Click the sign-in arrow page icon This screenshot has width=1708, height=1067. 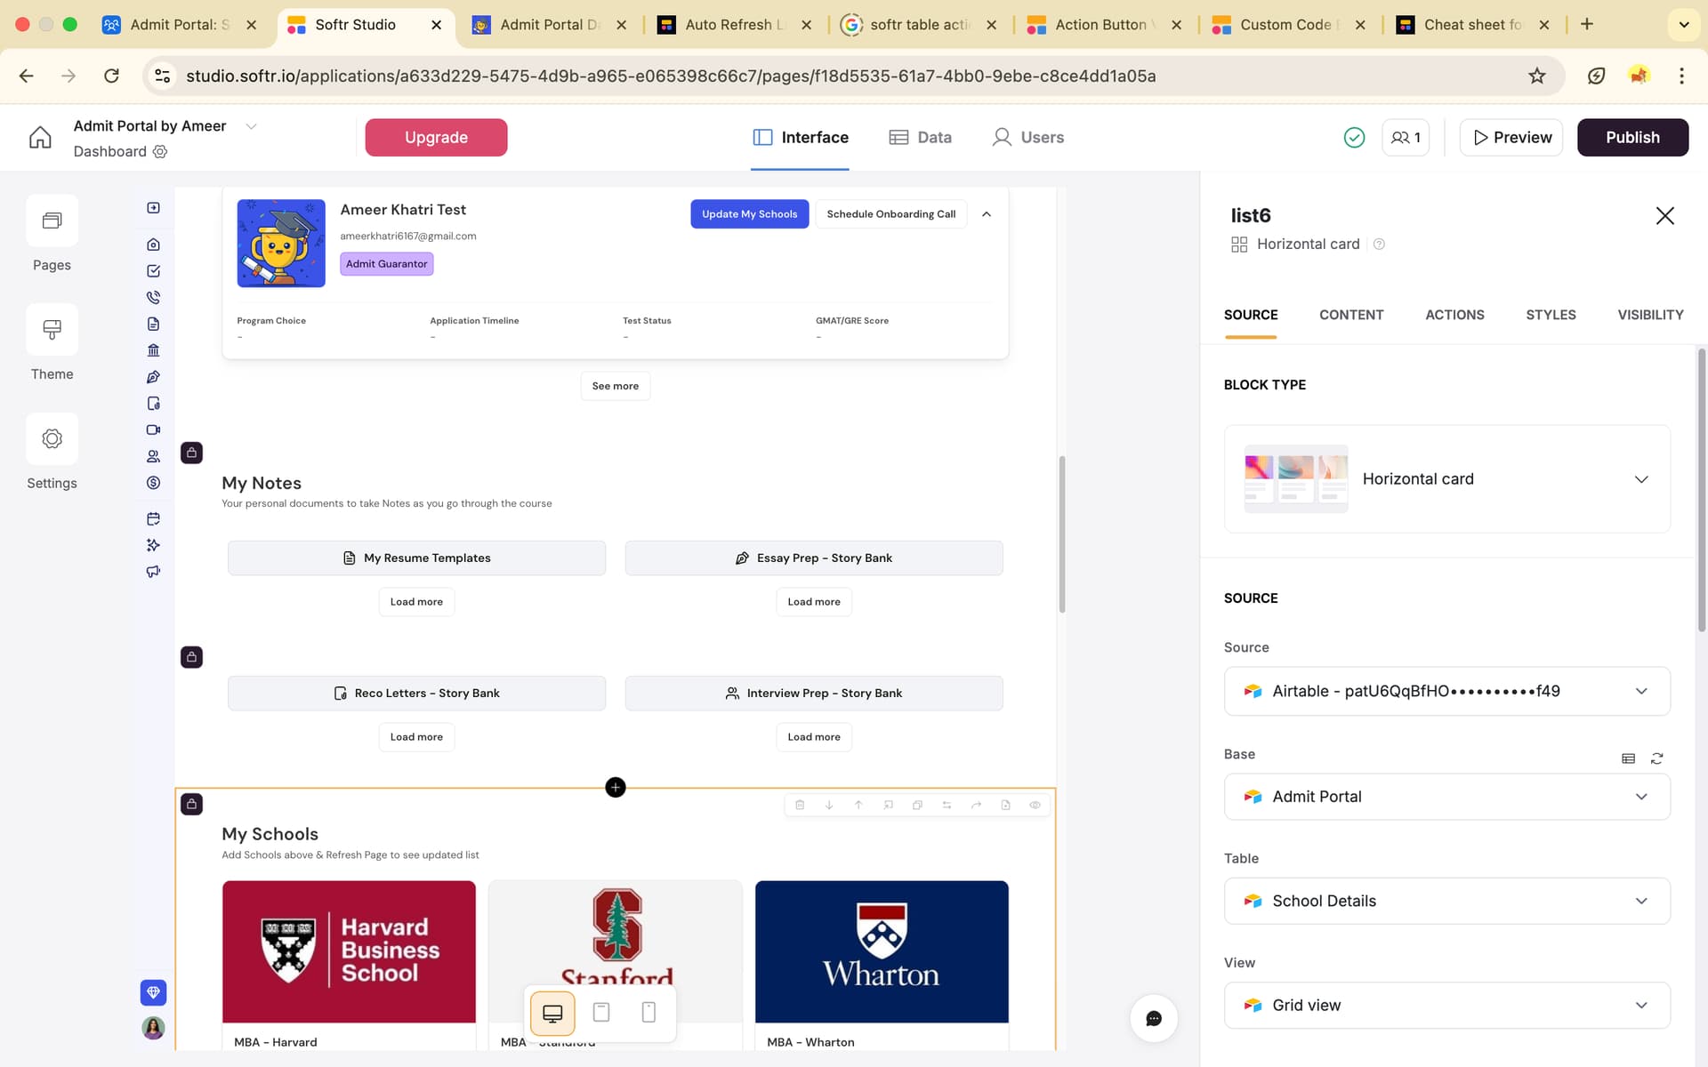[x=153, y=207]
